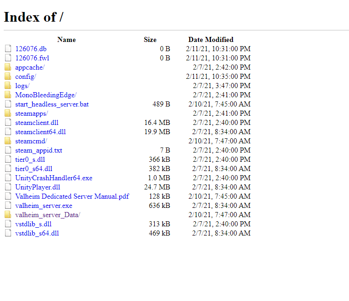The image size is (349, 301).
Task: Download UnityCrashHandler64.exe
Action: pos(54,178)
